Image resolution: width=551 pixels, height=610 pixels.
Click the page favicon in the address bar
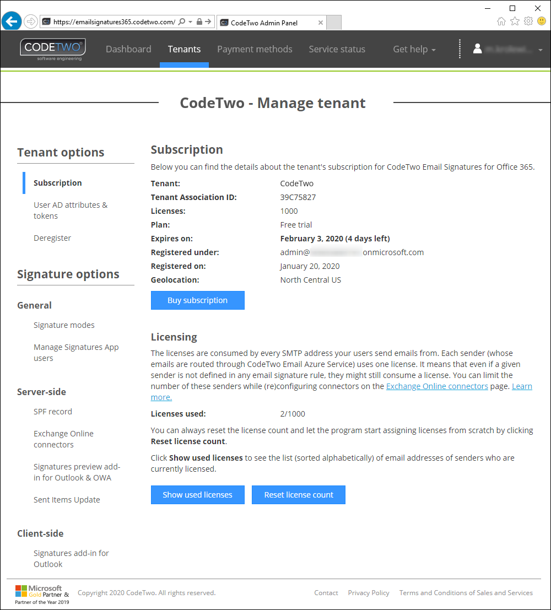pos(46,22)
